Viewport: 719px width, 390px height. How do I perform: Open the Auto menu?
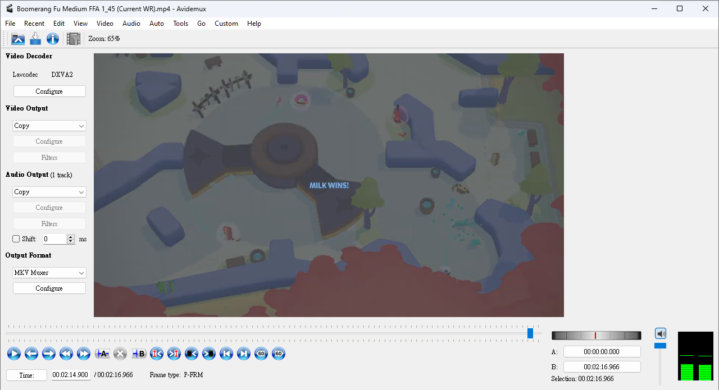pos(157,24)
